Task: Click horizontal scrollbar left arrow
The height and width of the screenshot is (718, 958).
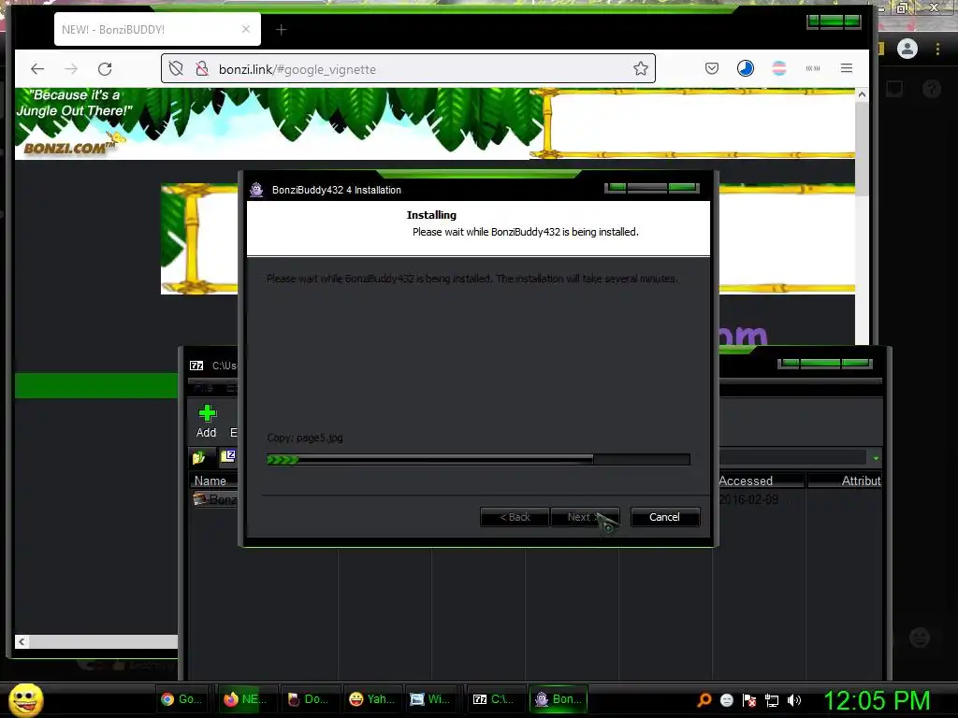Action: tap(22, 641)
